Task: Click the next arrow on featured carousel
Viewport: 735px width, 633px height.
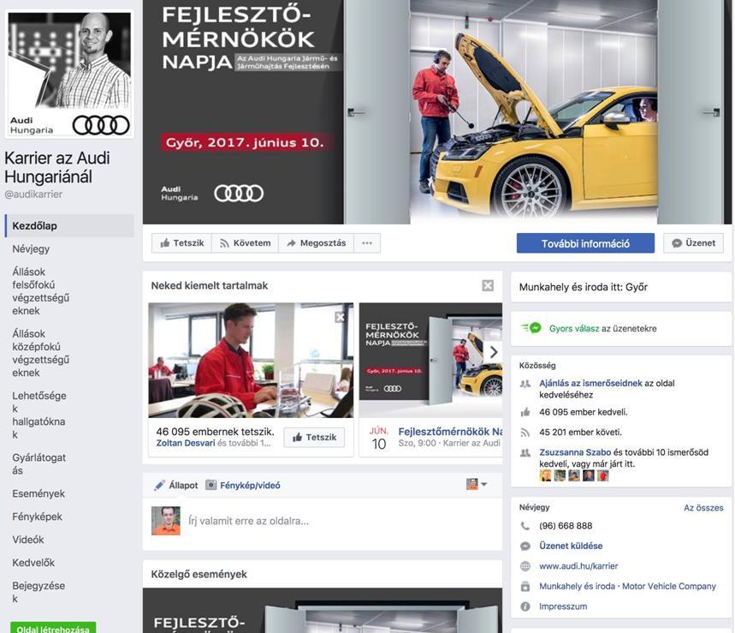Action: 494,352
